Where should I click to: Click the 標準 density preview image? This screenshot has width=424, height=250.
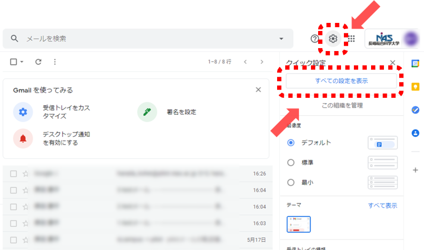(x=383, y=163)
